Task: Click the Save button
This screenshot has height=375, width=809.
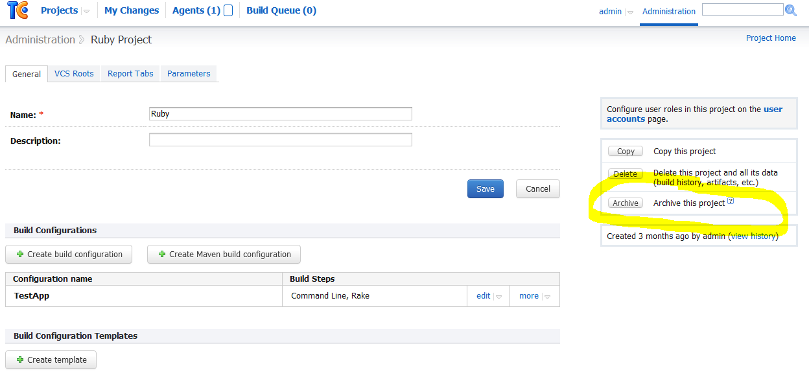Action: click(x=486, y=189)
